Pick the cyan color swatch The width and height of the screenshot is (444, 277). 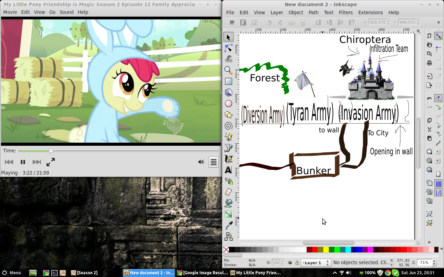tap(348, 250)
